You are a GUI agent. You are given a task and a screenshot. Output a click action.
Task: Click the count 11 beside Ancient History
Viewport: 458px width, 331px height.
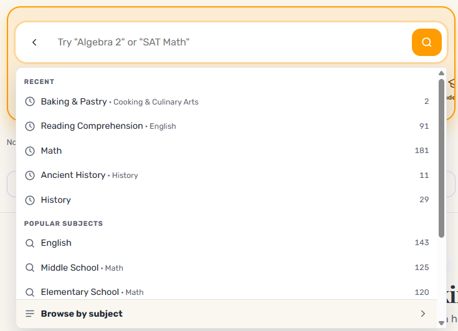424,175
